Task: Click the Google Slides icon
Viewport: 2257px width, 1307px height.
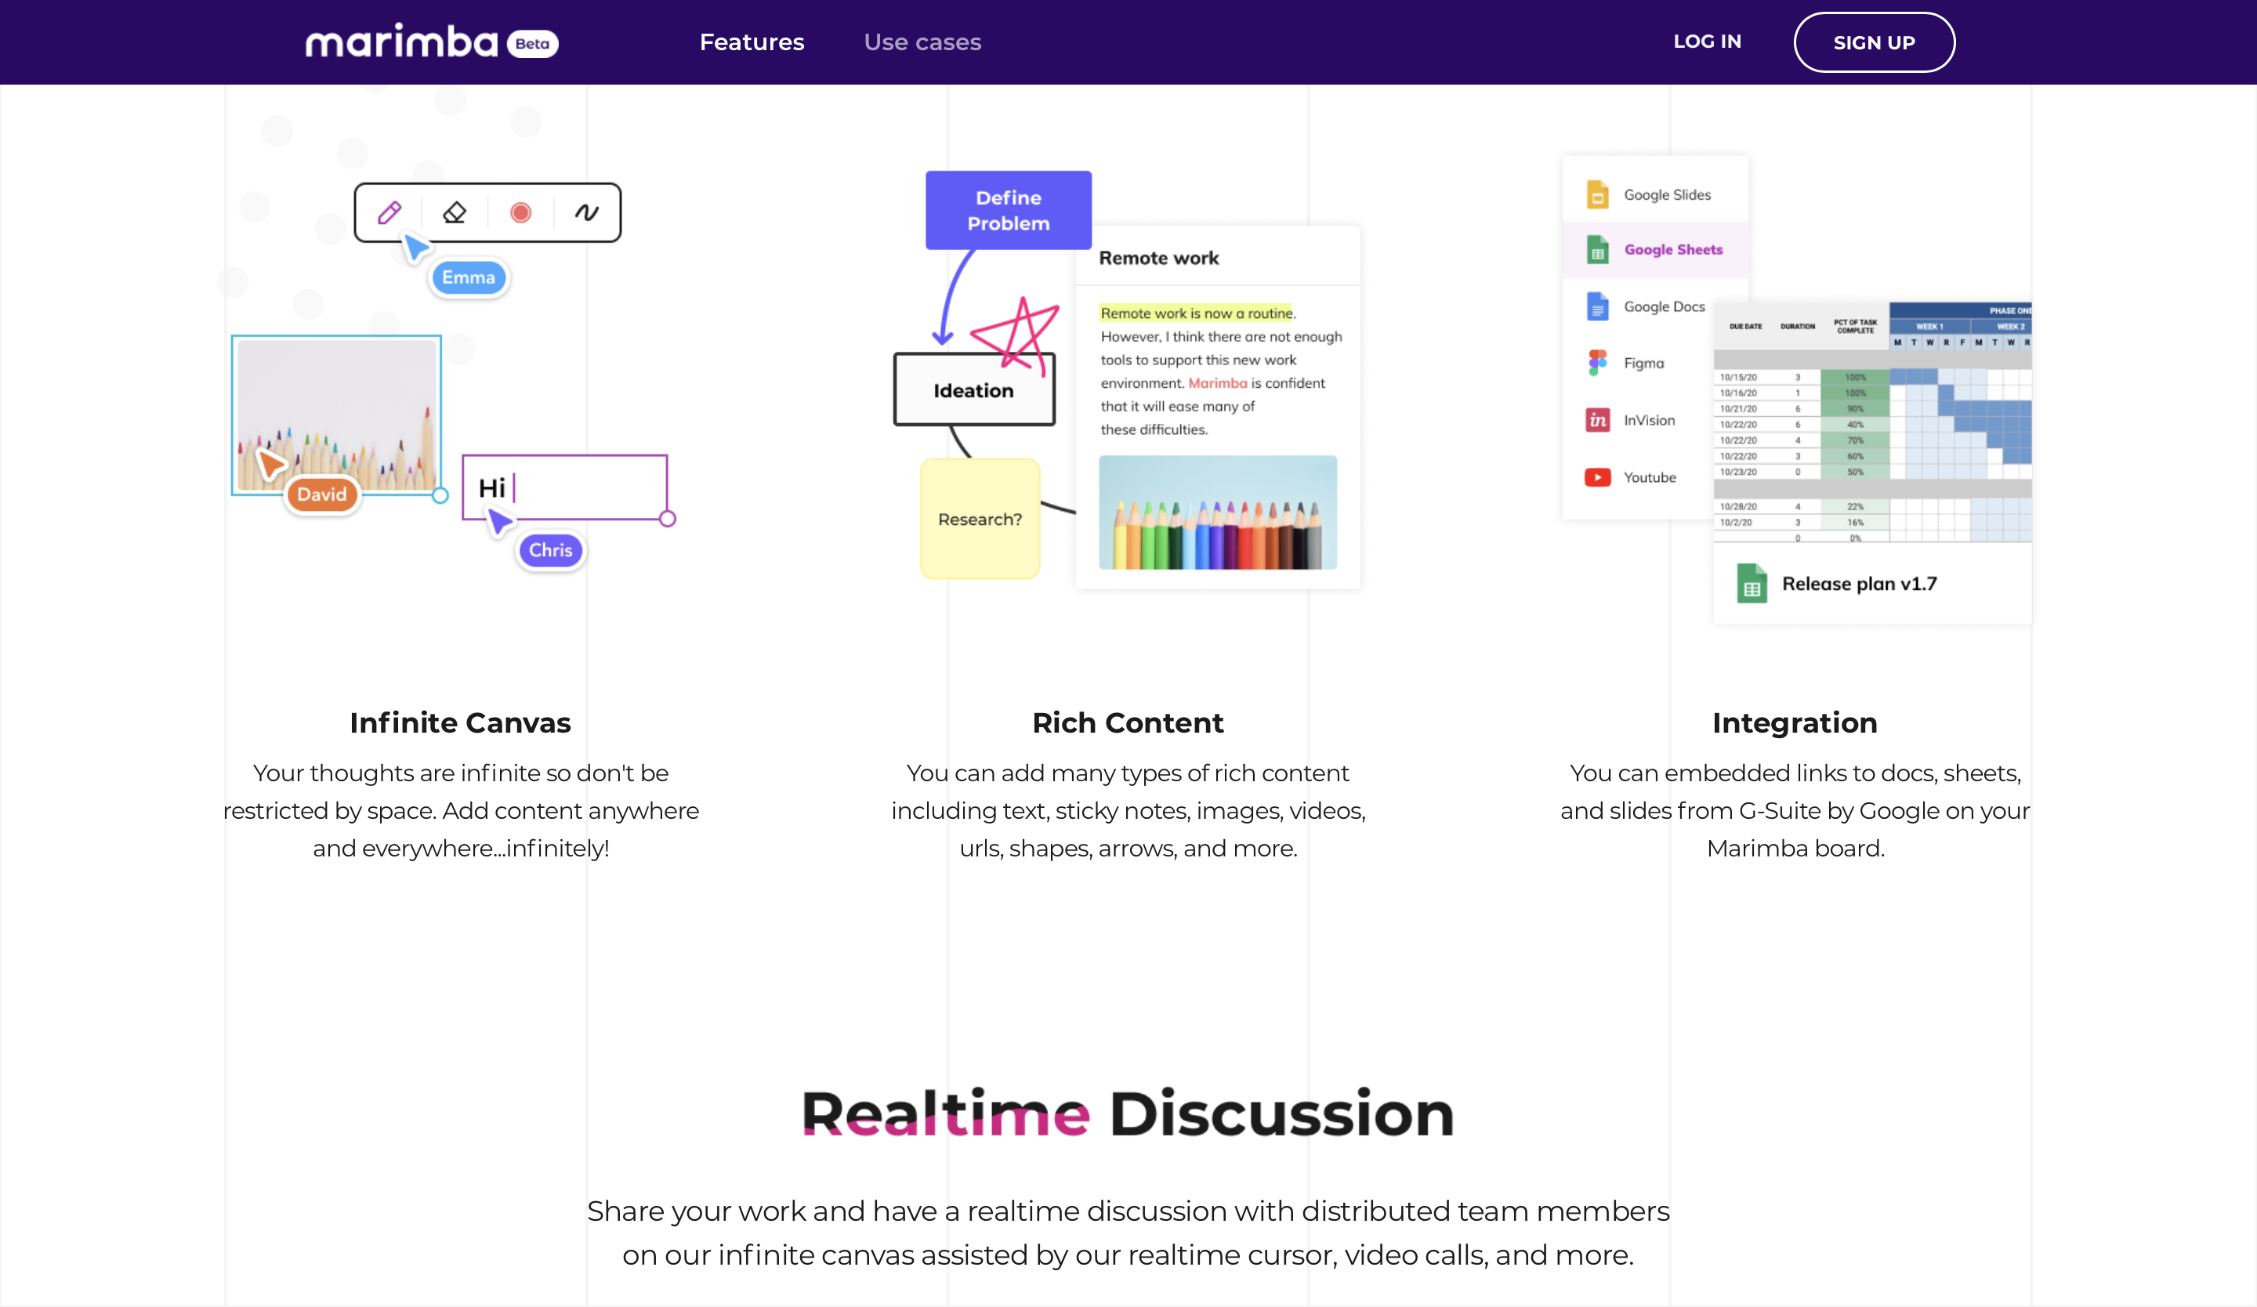Action: pyautogui.click(x=1597, y=194)
